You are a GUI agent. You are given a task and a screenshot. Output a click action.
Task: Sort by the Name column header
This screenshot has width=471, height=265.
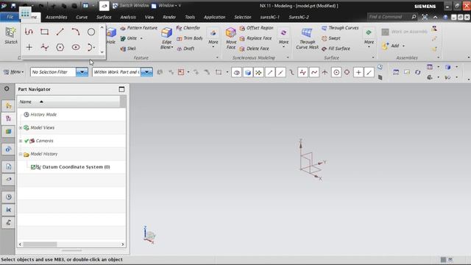(68, 102)
